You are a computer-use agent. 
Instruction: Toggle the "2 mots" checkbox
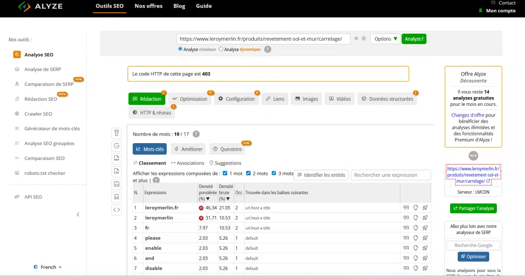click(x=249, y=173)
